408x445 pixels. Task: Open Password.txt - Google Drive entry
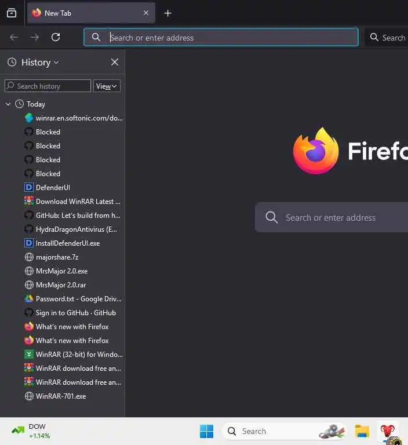(x=73, y=299)
